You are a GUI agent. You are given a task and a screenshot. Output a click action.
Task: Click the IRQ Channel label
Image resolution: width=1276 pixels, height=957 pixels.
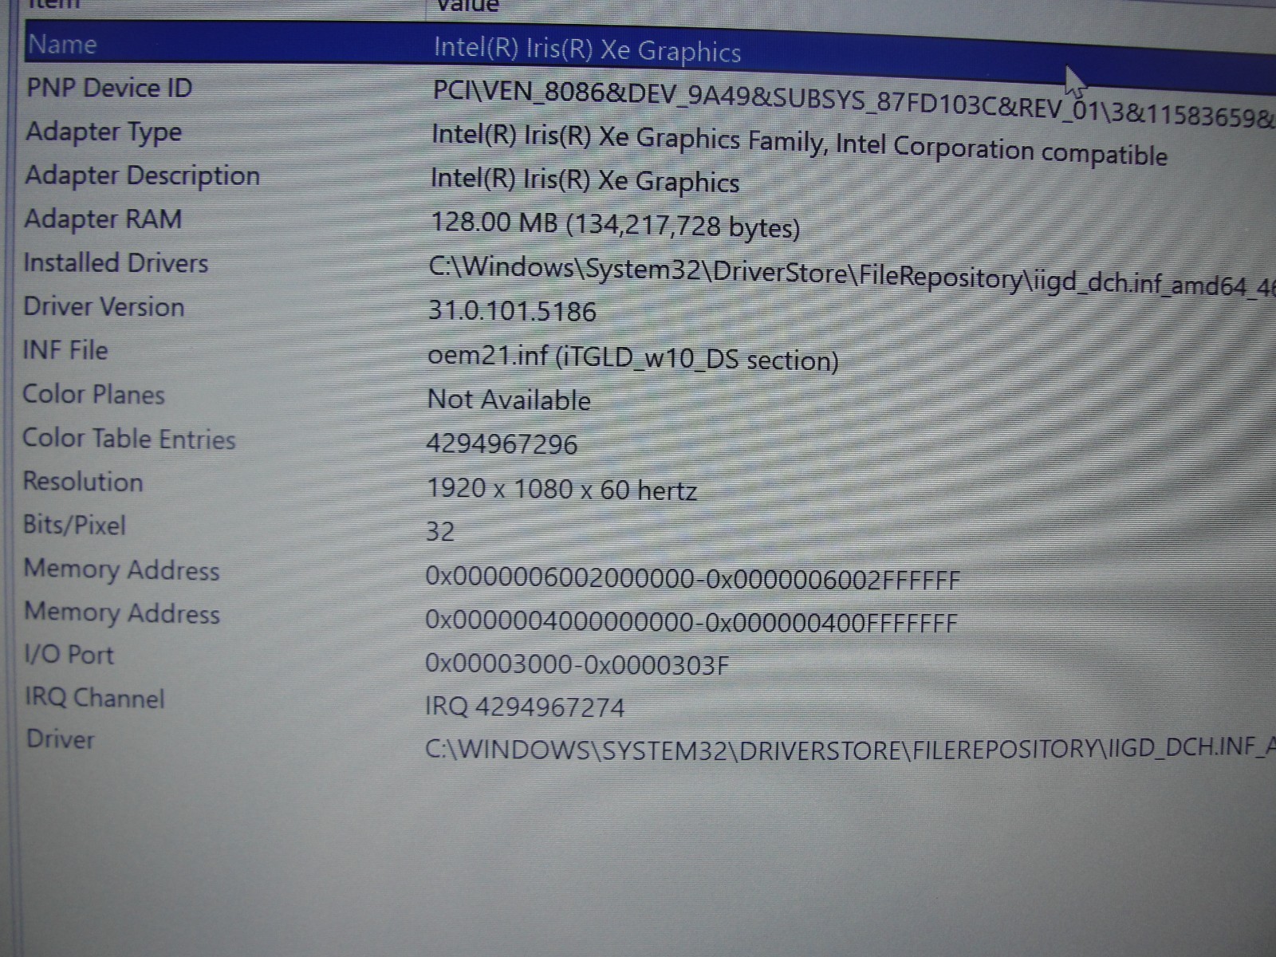pyautogui.click(x=95, y=698)
